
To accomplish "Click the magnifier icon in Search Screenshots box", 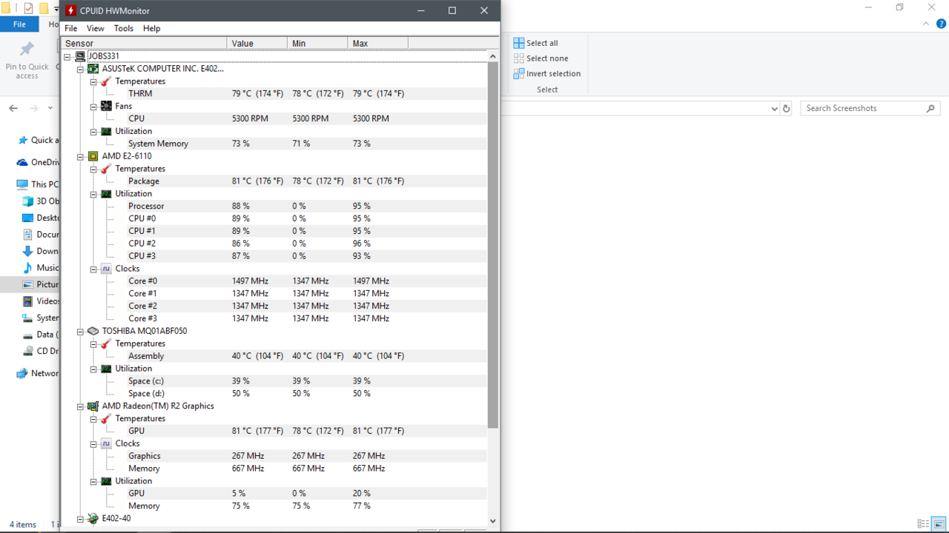I will tap(930, 108).
